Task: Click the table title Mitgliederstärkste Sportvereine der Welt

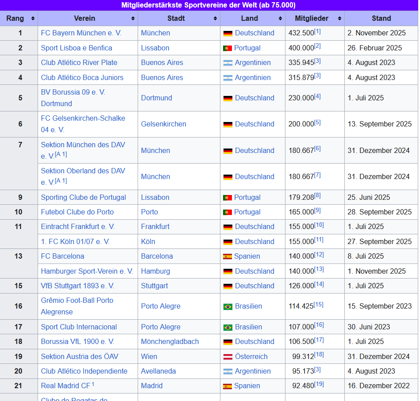Action: (x=208, y=5)
